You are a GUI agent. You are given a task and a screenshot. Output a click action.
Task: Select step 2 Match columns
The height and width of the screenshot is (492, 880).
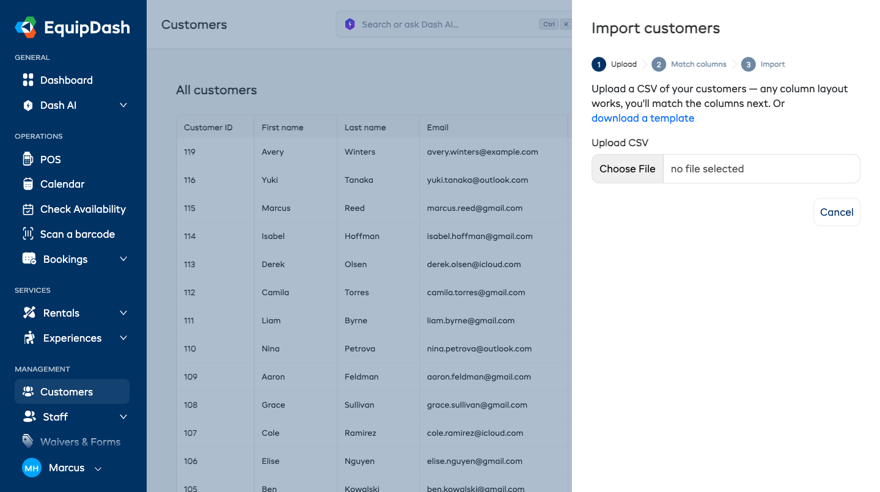coord(689,64)
